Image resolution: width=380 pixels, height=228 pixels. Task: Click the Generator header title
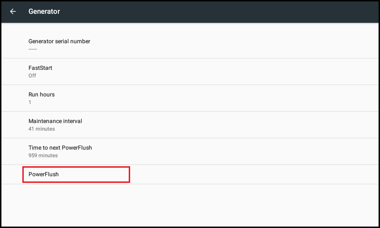(x=44, y=11)
